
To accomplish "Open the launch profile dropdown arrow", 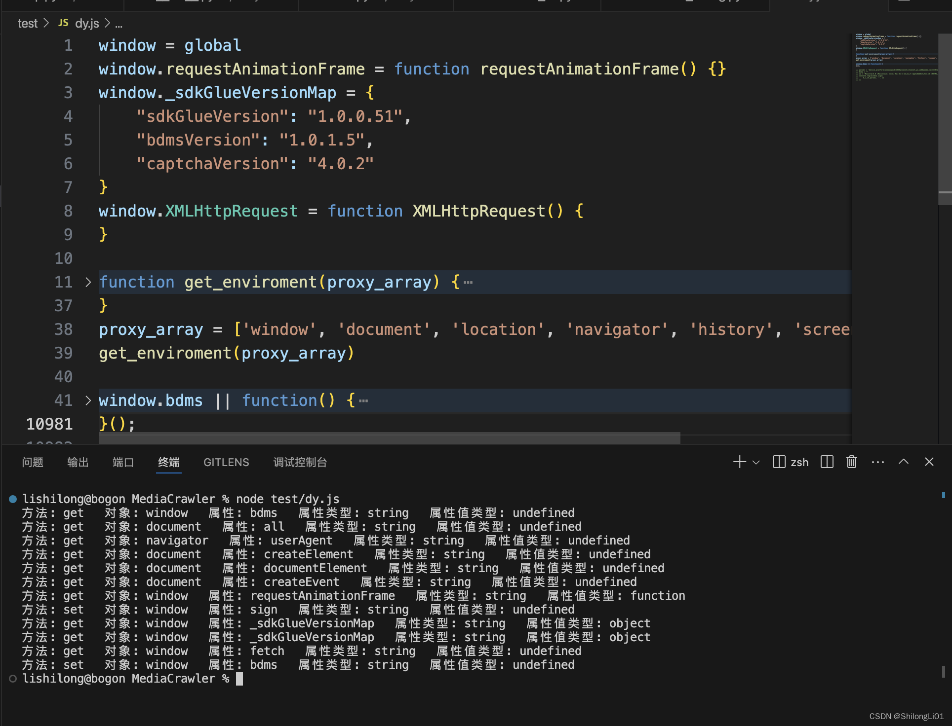I will [756, 462].
